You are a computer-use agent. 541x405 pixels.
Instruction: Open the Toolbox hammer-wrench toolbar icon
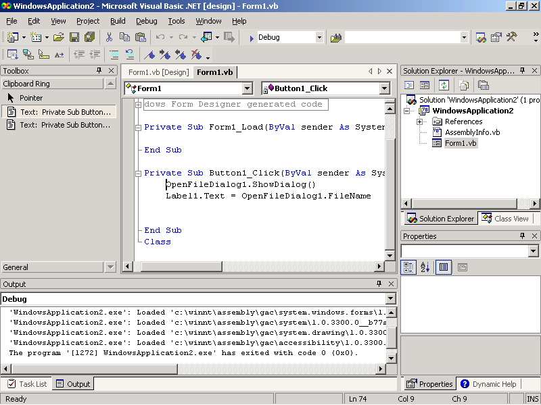click(x=512, y=37)
